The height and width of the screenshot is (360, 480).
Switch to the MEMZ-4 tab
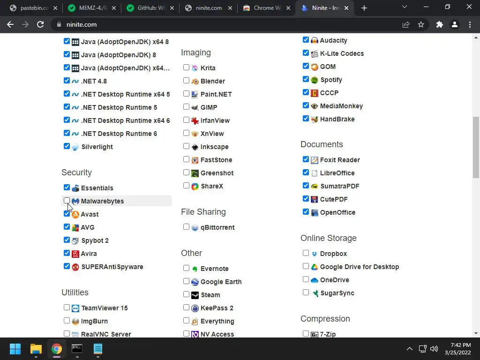pos(92,8)
